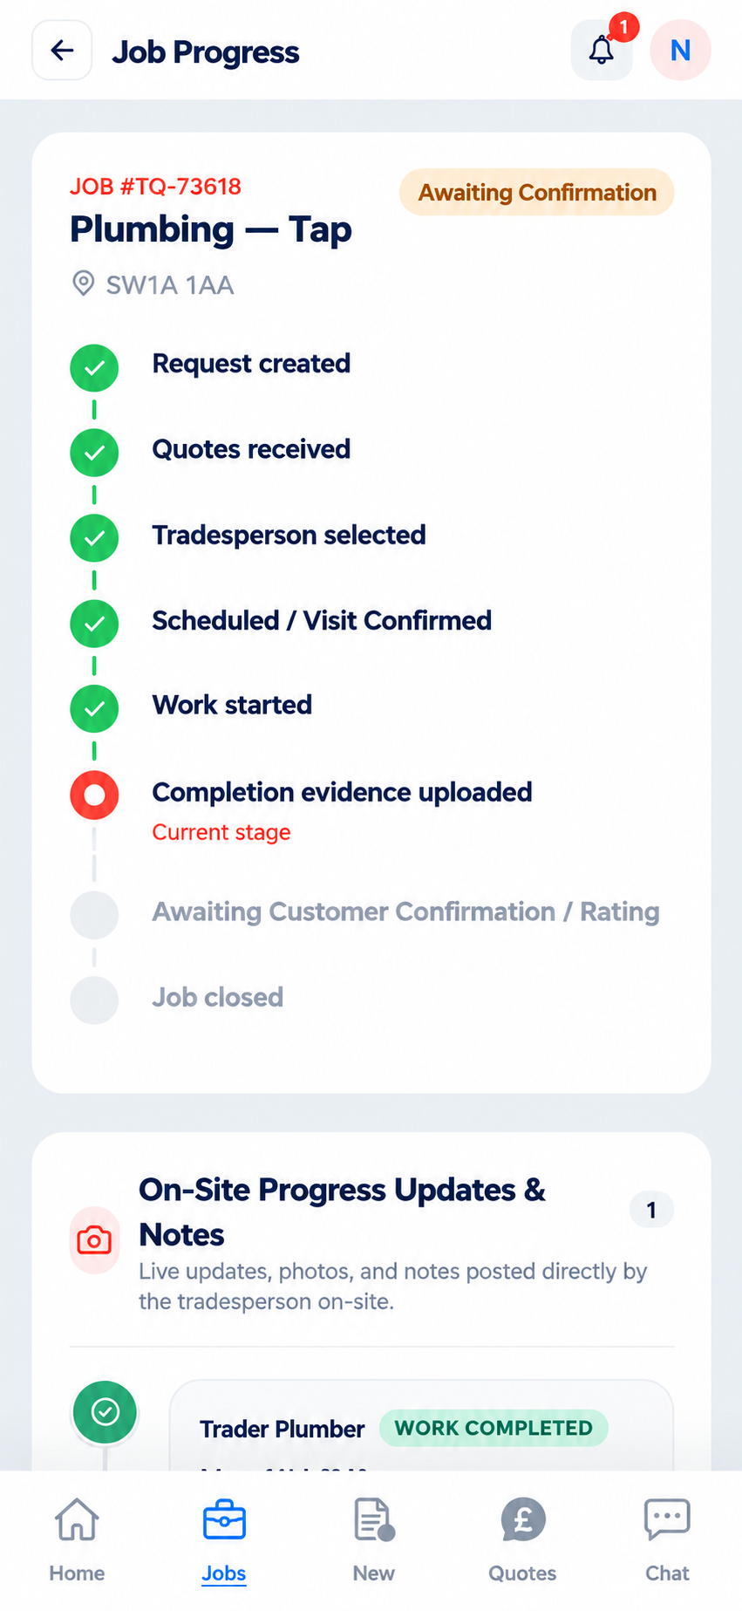Click the Quotes pound-sign icon

523,1520
